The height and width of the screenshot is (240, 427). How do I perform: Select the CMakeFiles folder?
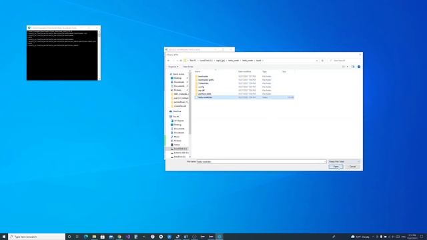(x=203, y=83)
